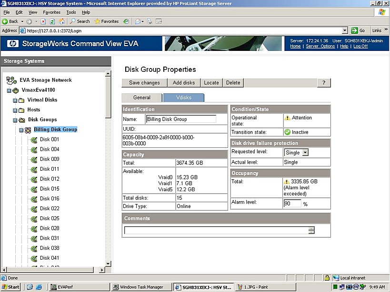This screenshot has width=390, height=292.
Task: Collapse the VmaxEva4100 tree node
Action: tap(9, 91)
